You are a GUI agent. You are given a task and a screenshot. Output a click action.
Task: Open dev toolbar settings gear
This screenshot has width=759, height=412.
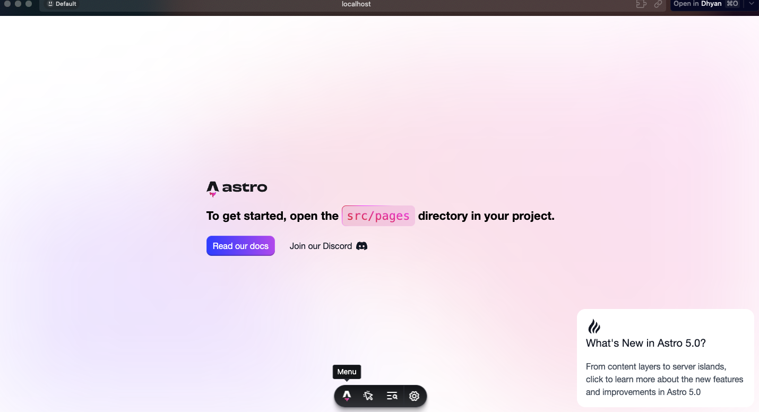pyautogui.click(x=415, y=396)
